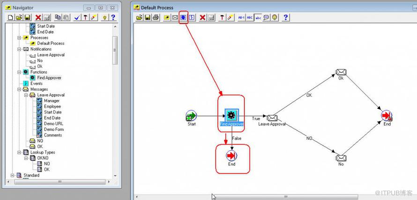The width and height of the screenshot is (417, 200).
Task: Collapse the OKNO lookup type node
Action: [26, 158]
